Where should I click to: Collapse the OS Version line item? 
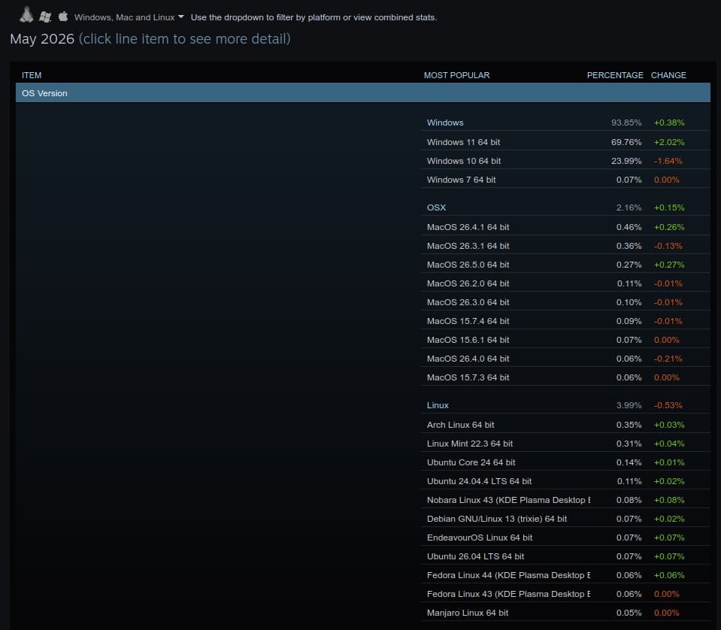363,93
